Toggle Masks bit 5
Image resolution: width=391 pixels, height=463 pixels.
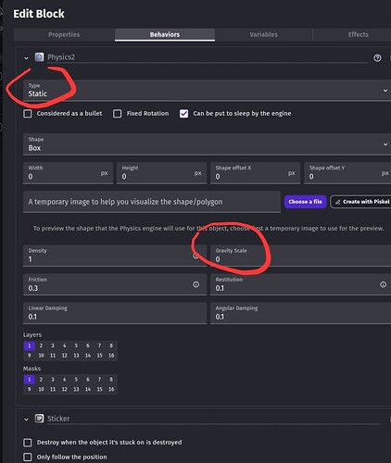(x=76, y=380)
